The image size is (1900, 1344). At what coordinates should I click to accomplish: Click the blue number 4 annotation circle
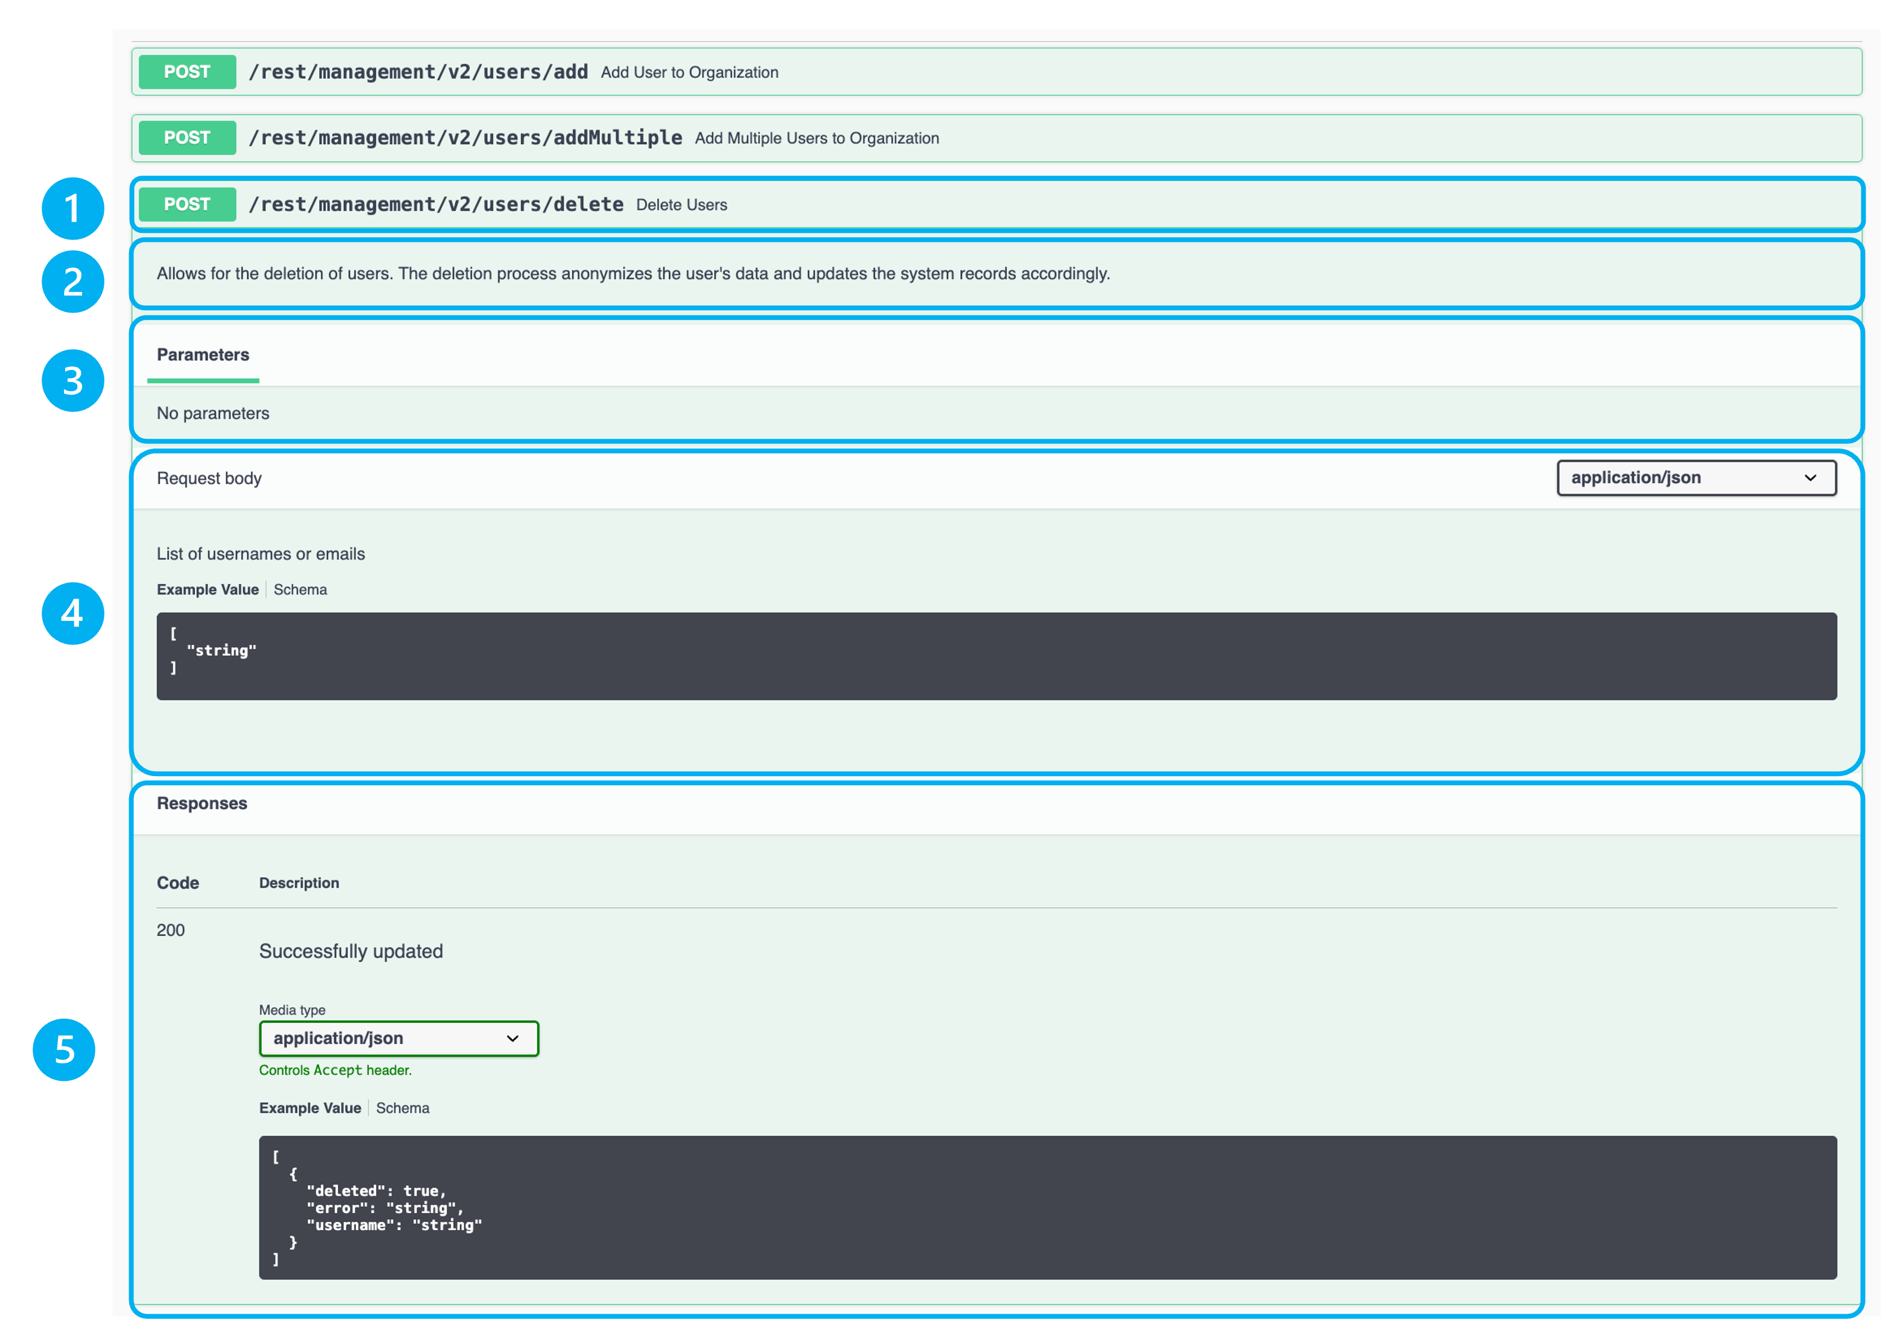(73, 613)
